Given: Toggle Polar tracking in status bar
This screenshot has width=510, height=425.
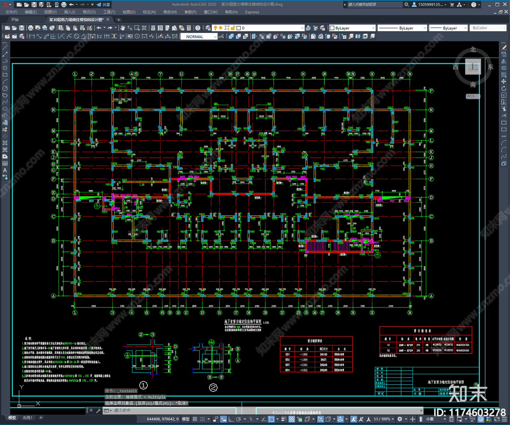Looking at the screenshot, I should point(238,419).
